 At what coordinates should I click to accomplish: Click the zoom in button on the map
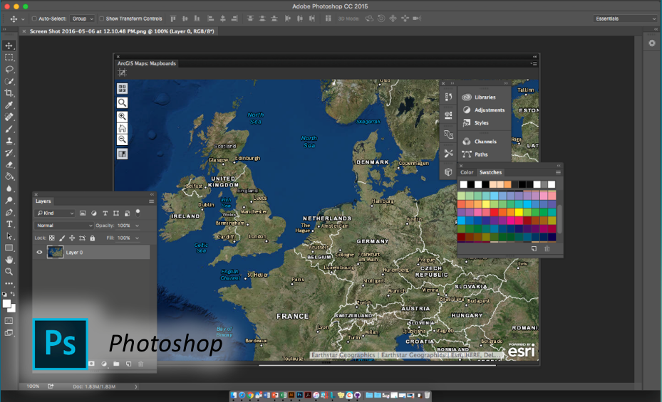tap(123, 116)
